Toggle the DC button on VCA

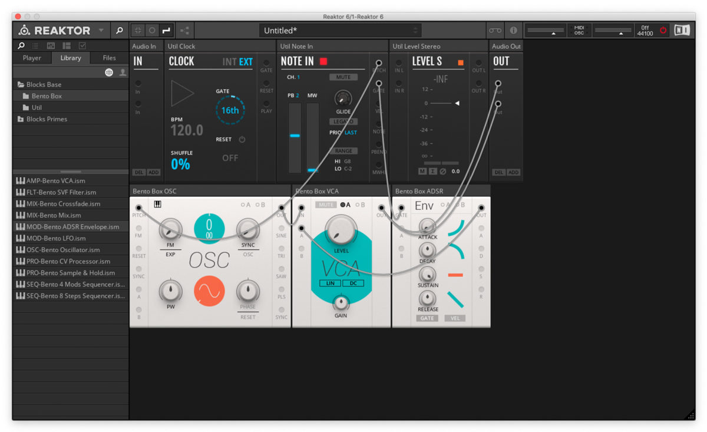coord(353,283)
